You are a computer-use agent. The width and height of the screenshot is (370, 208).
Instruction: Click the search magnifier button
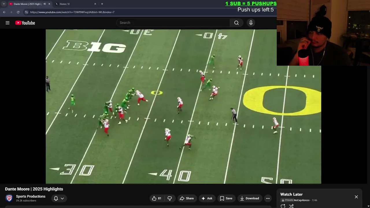236,23
